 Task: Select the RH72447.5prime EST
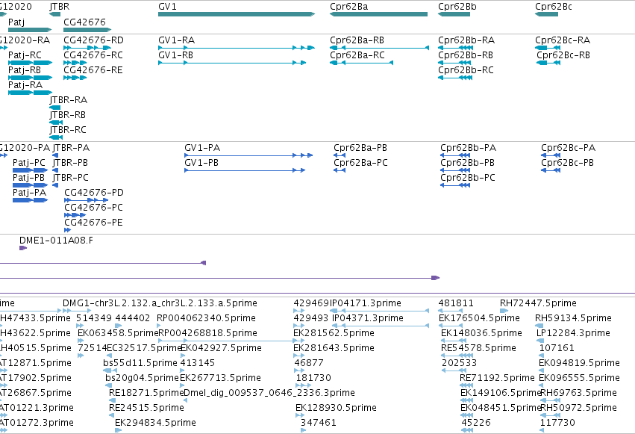(x=504, y=311)
